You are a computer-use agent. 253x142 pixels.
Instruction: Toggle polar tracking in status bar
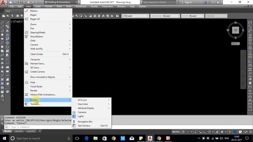click(209, 132)
